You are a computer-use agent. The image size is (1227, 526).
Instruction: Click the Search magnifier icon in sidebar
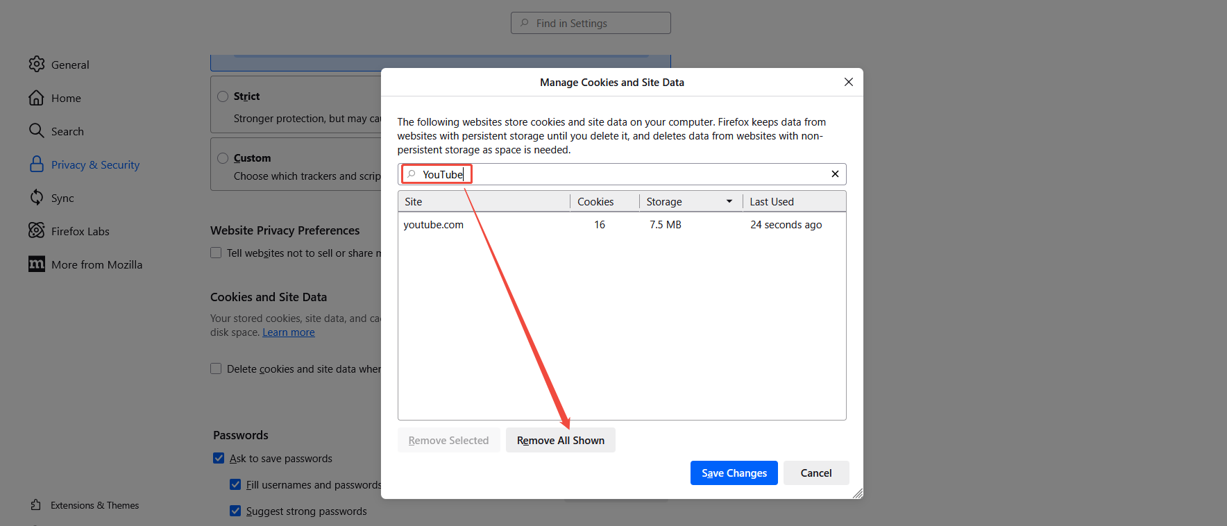[37, 130]
